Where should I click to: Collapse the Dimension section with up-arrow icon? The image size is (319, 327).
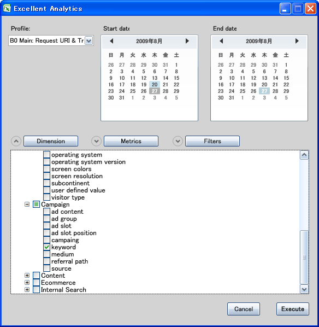click(x=16, y=141)
